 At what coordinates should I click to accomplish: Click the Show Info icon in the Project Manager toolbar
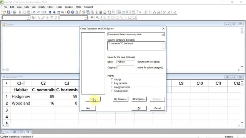coord(96,12)
